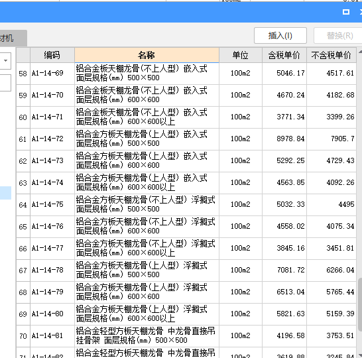Select row code A1-14-75

(x=52, y=205)
